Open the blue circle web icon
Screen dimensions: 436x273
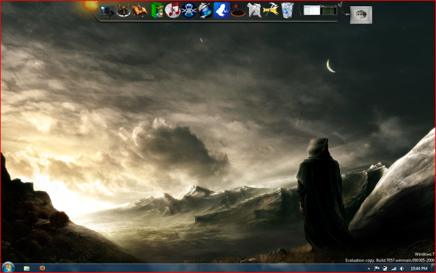189,10
